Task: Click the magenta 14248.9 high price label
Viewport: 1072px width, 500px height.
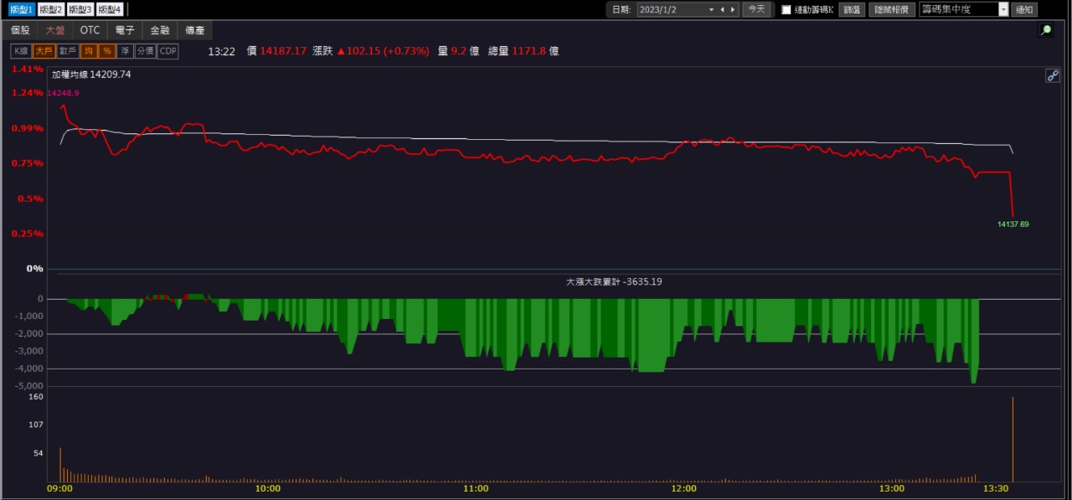Action: click(x=63, y=93)
